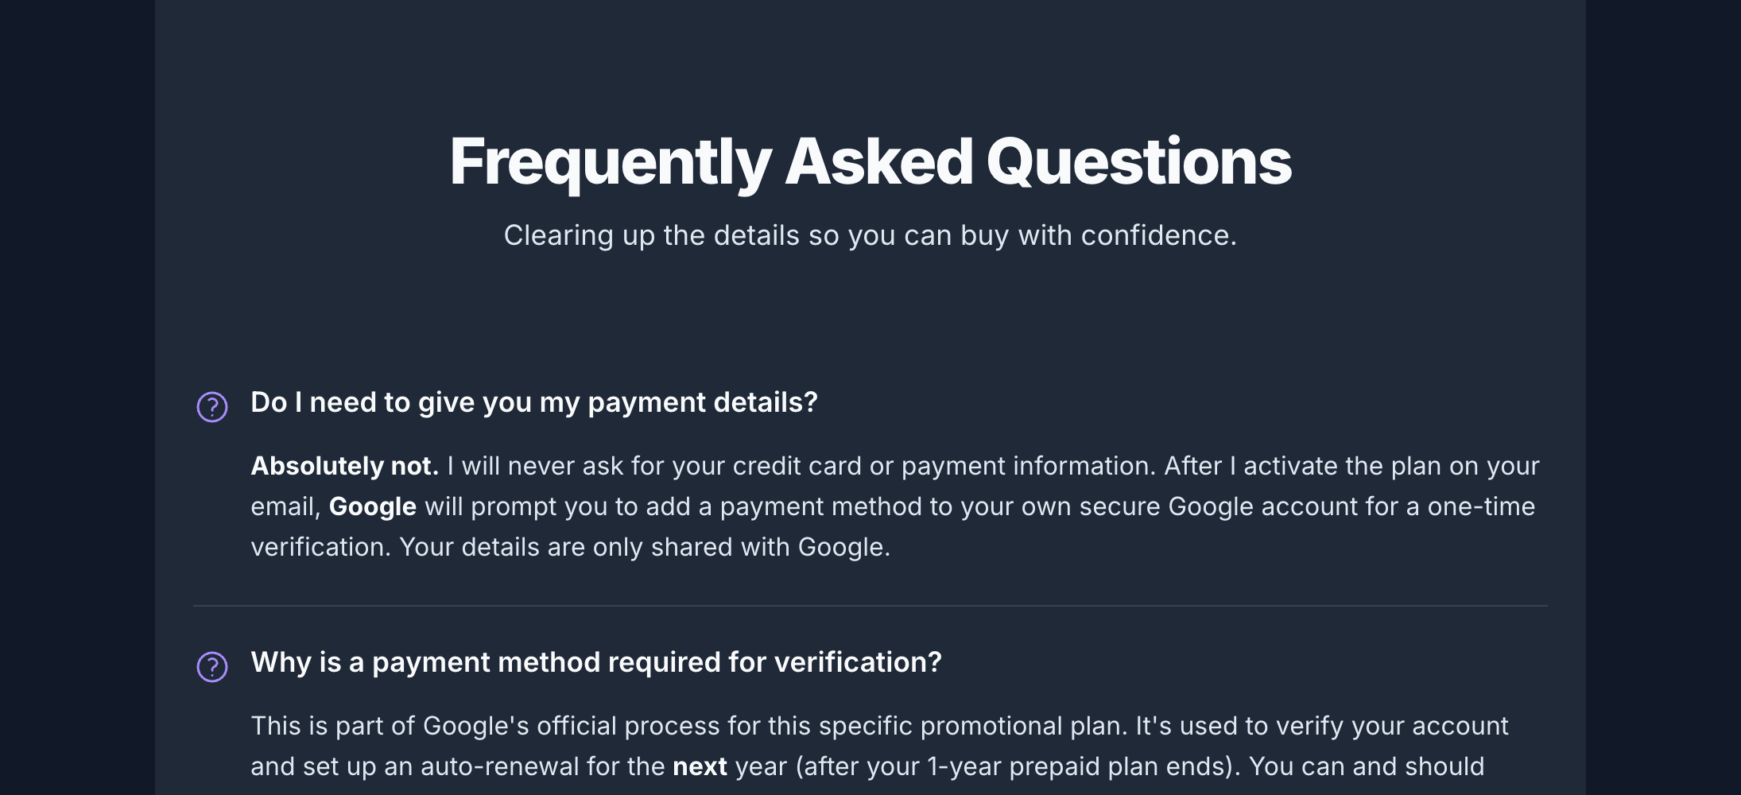Collapse the "Why is a payment method required" question
1741x795 pixels.
click(x=596, y=662)
